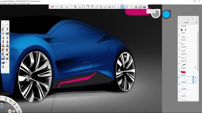The image size is (202, 113).
Task: Toggle the Steady Stroke tool
Action: [x=118, y=7]
